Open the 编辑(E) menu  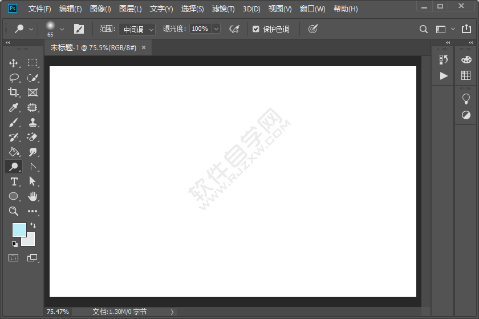pyautogui.click(x=71, y=9)
